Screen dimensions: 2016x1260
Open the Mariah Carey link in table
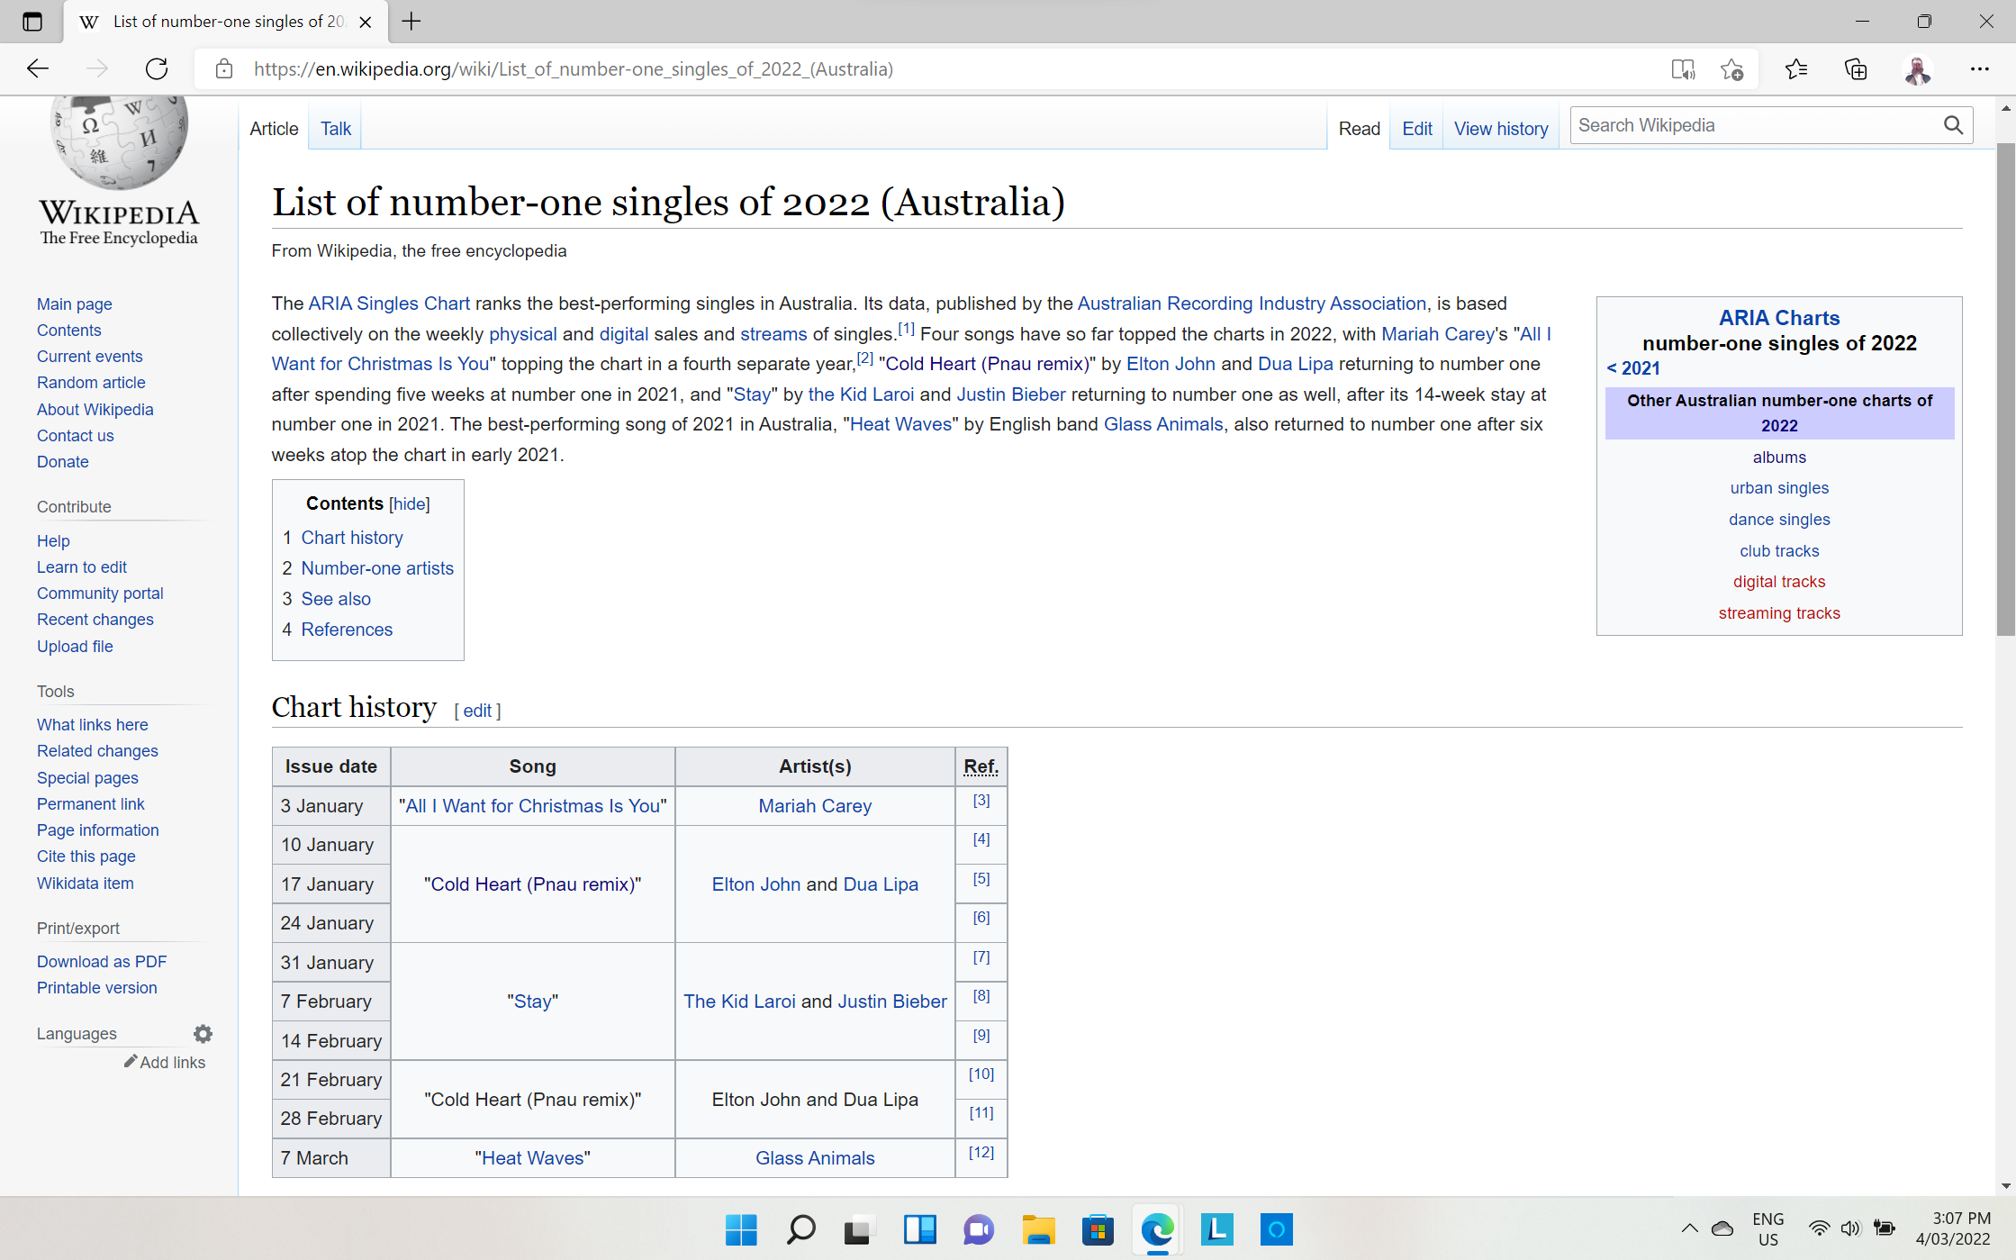(x=815, y=806)
